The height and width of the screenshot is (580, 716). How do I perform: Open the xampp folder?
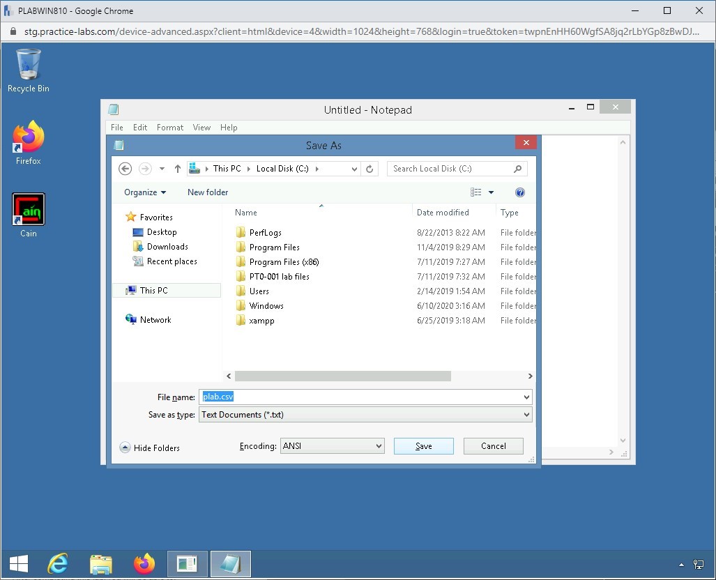(261, 321)
